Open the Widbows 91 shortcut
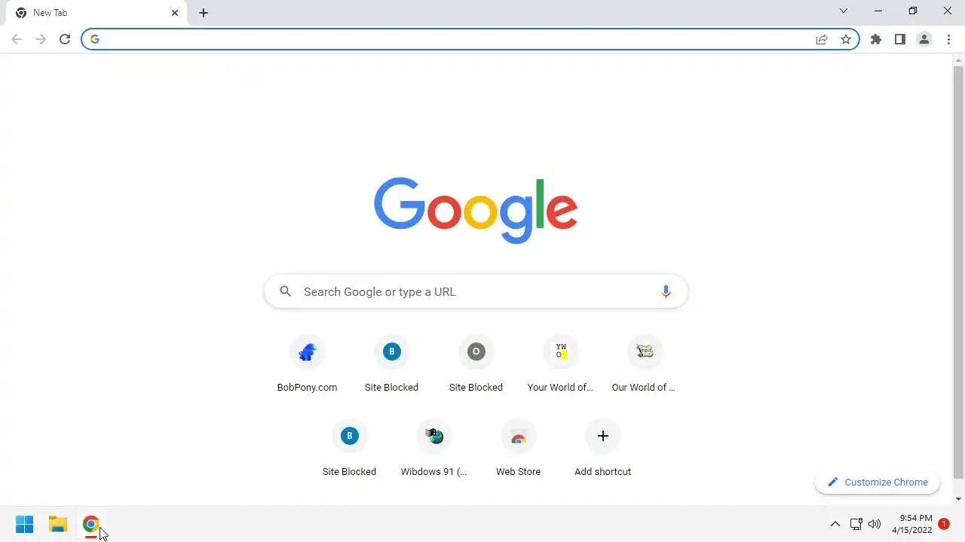The height and width of the screenshot is (542, 965). click(433, 448)
